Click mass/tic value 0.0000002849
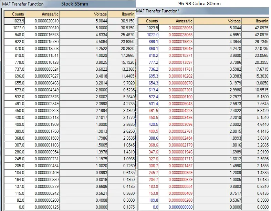 [x=42, y=104]
